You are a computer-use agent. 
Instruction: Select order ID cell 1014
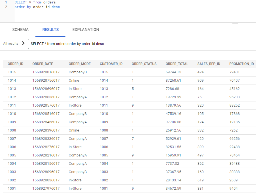click(12, 81)
